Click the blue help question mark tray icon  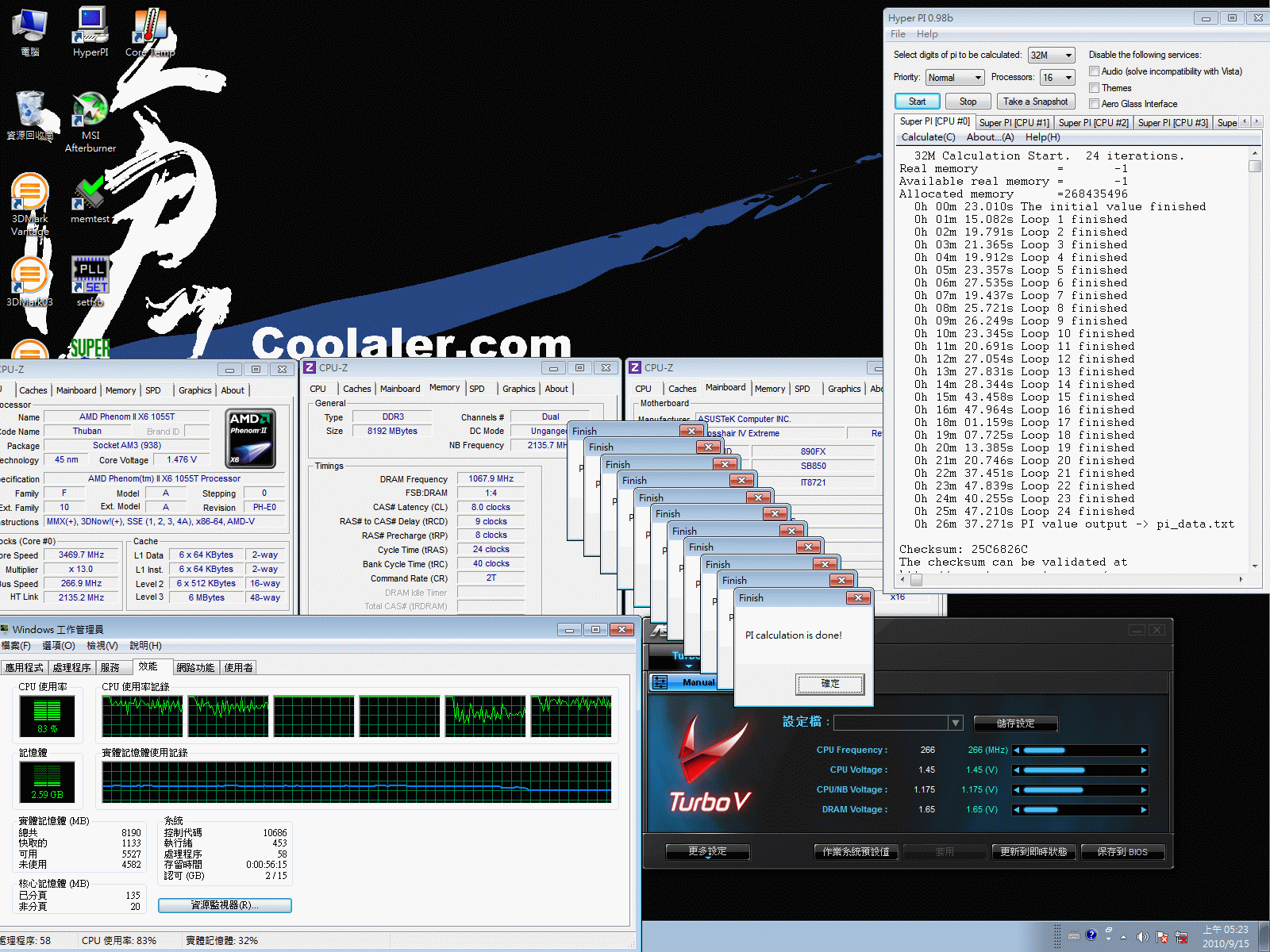[1091, 935]
